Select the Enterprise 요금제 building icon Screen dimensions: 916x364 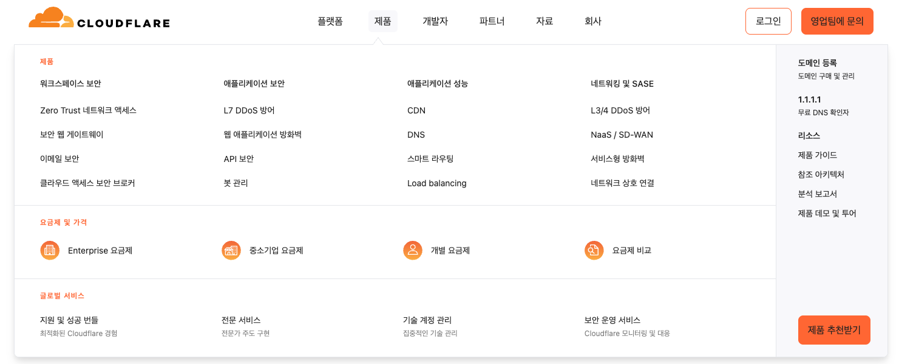[x=49, y=250]
